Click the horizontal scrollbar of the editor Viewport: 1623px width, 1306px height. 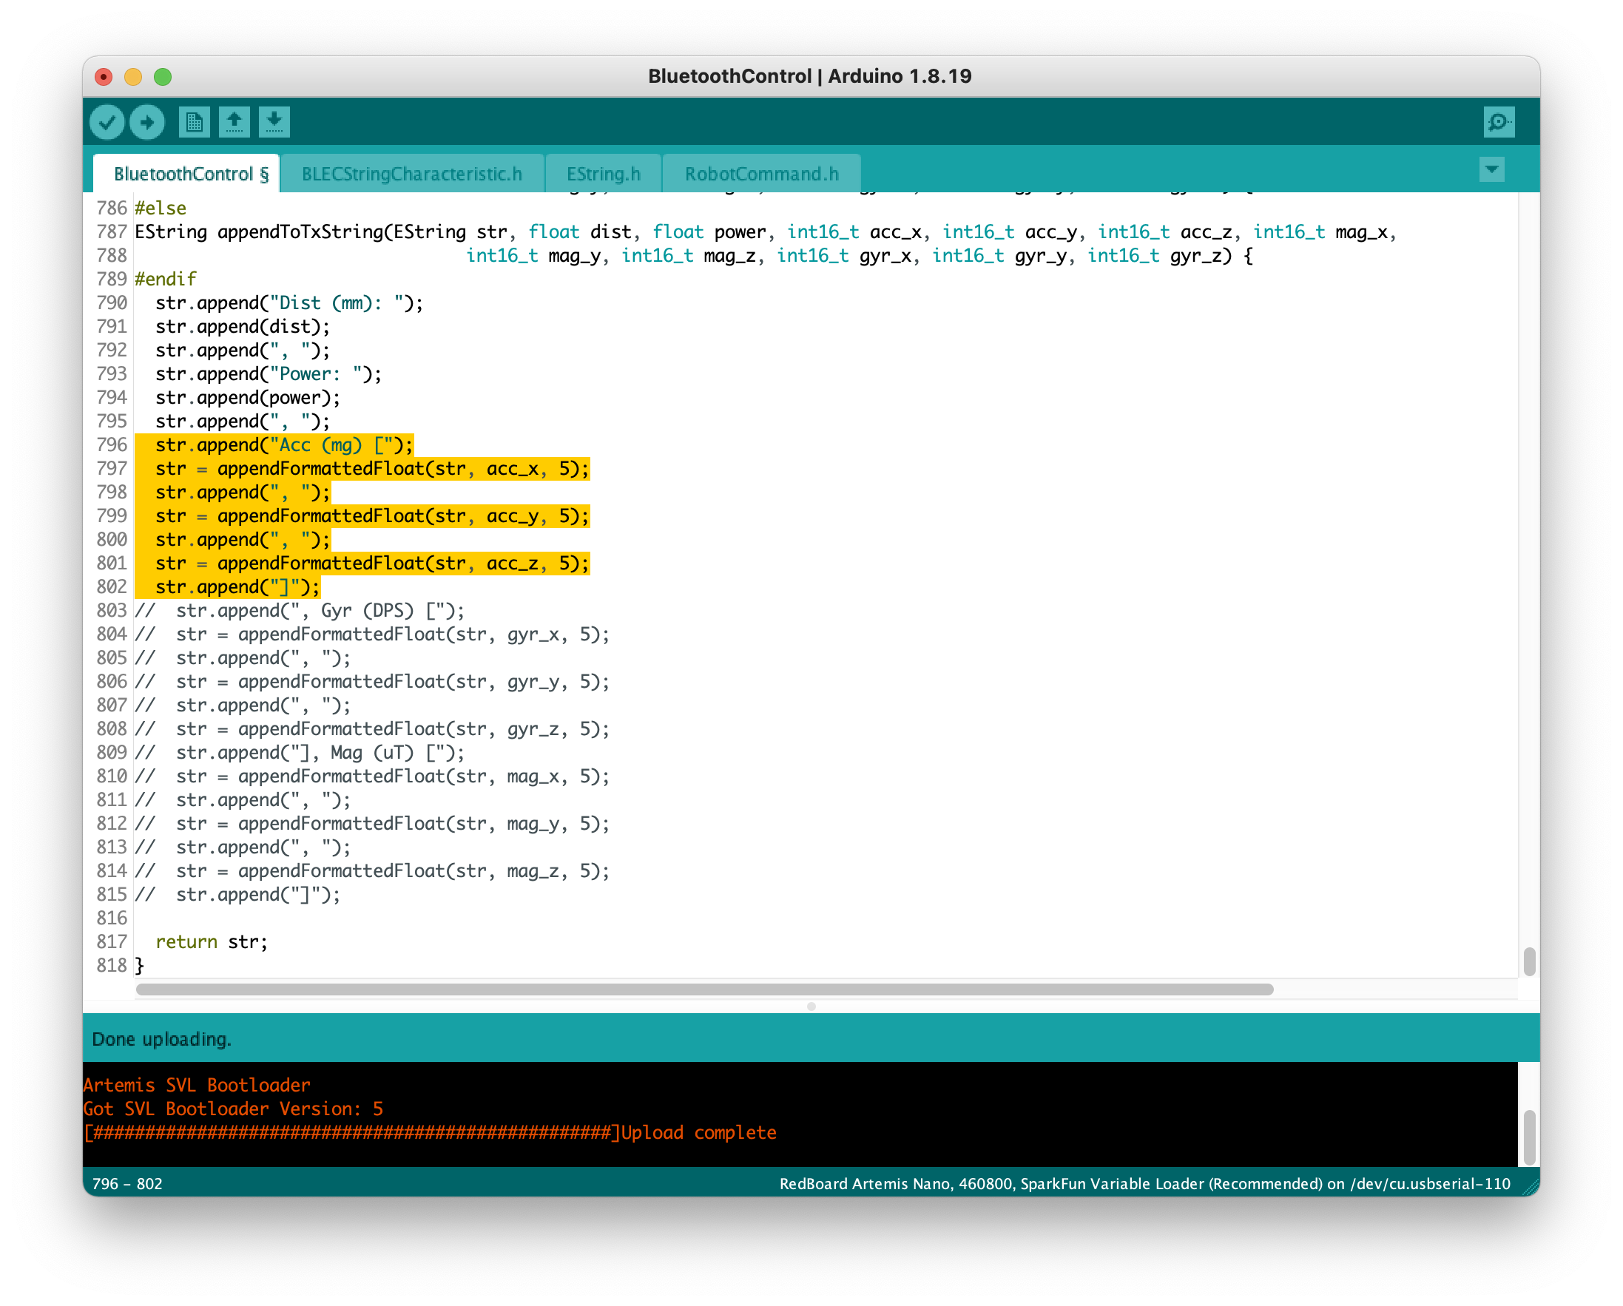[704, 989]
